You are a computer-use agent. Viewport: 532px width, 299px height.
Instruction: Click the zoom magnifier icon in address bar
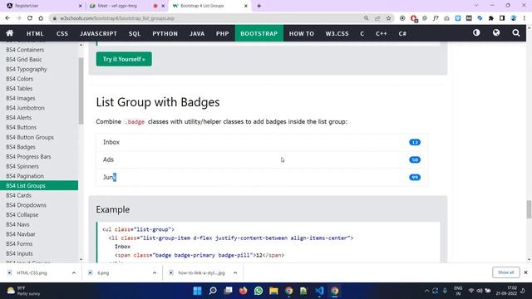tap(366, 18)
